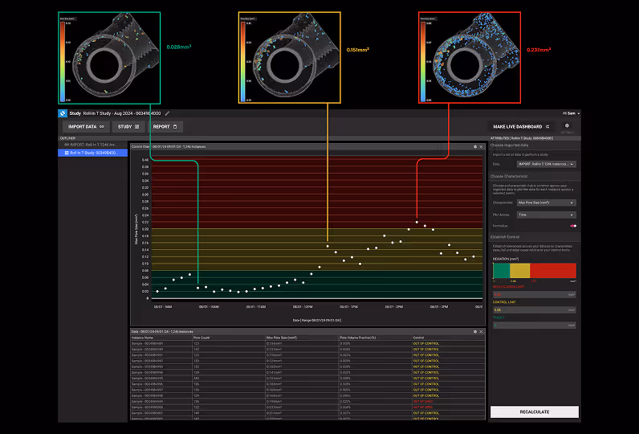The image size is (639, 434).
Task: Click the yellow zone of the Deviation bar
Action: (x=519, y=271)
